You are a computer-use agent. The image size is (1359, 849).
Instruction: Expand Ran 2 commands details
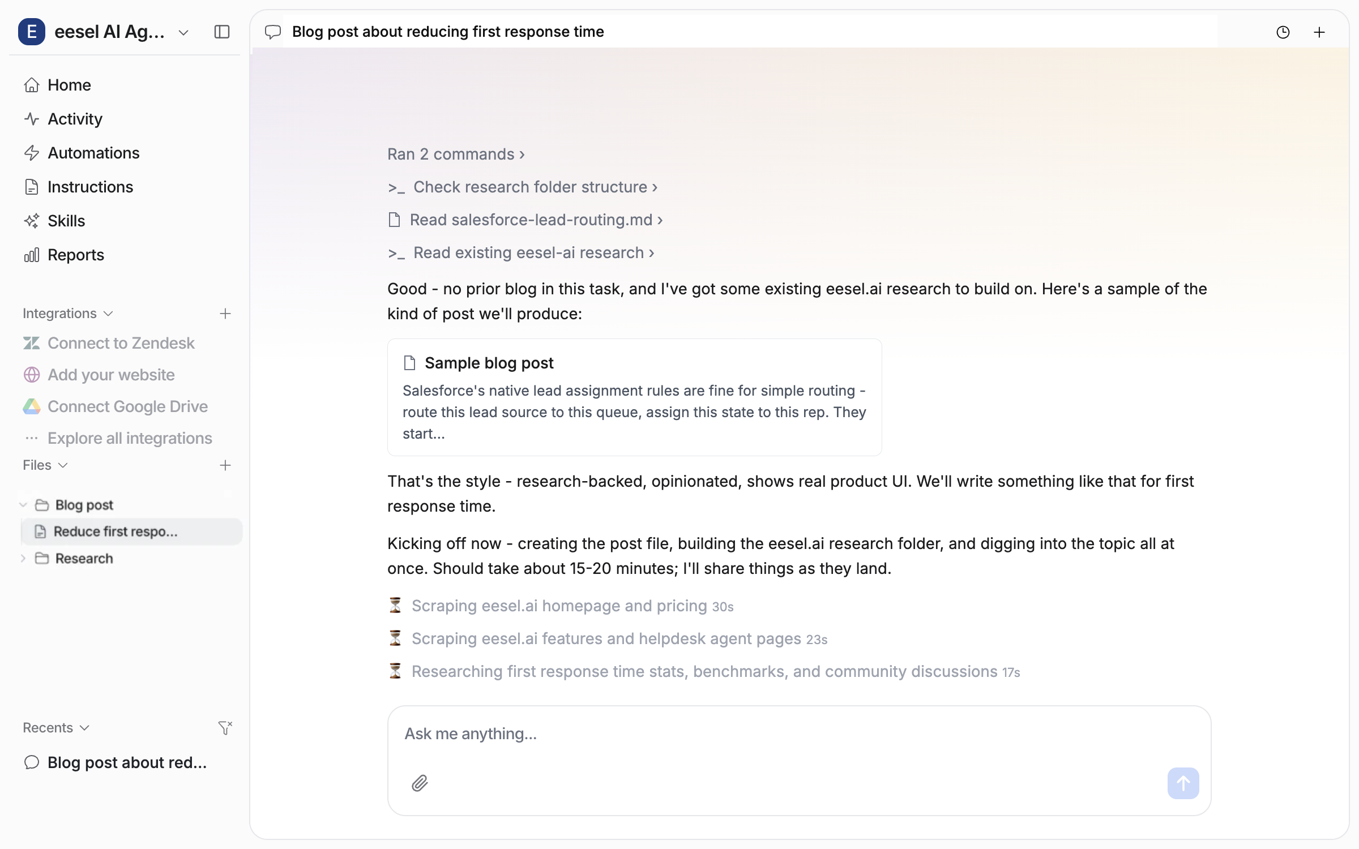(456, 154)
